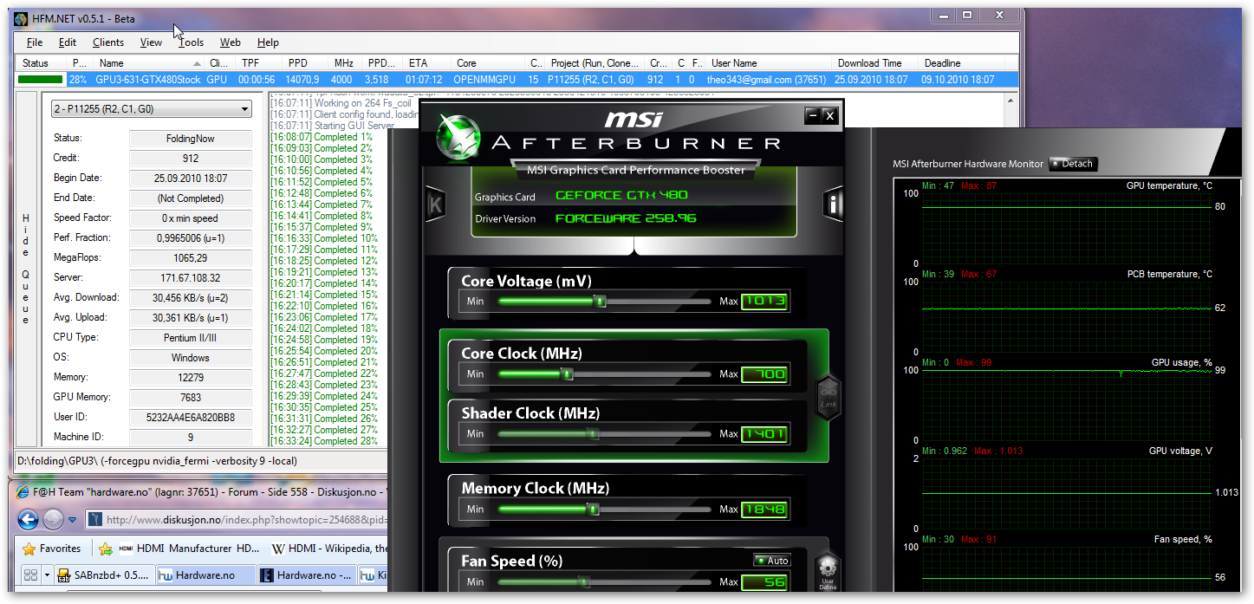Open the Web menu in HFM.NET
Image resolution: width=1254 pixels, height=604 pixels.
[231, 42]
